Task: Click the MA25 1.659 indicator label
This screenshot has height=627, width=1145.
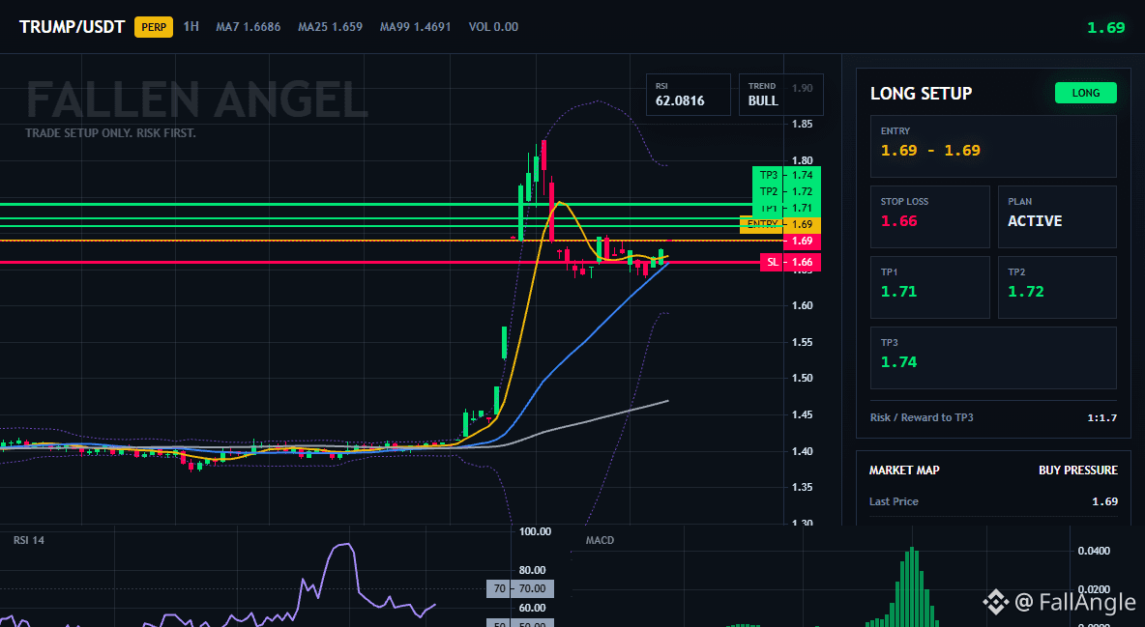Action: pyautogui.click(x=330, y=27)
